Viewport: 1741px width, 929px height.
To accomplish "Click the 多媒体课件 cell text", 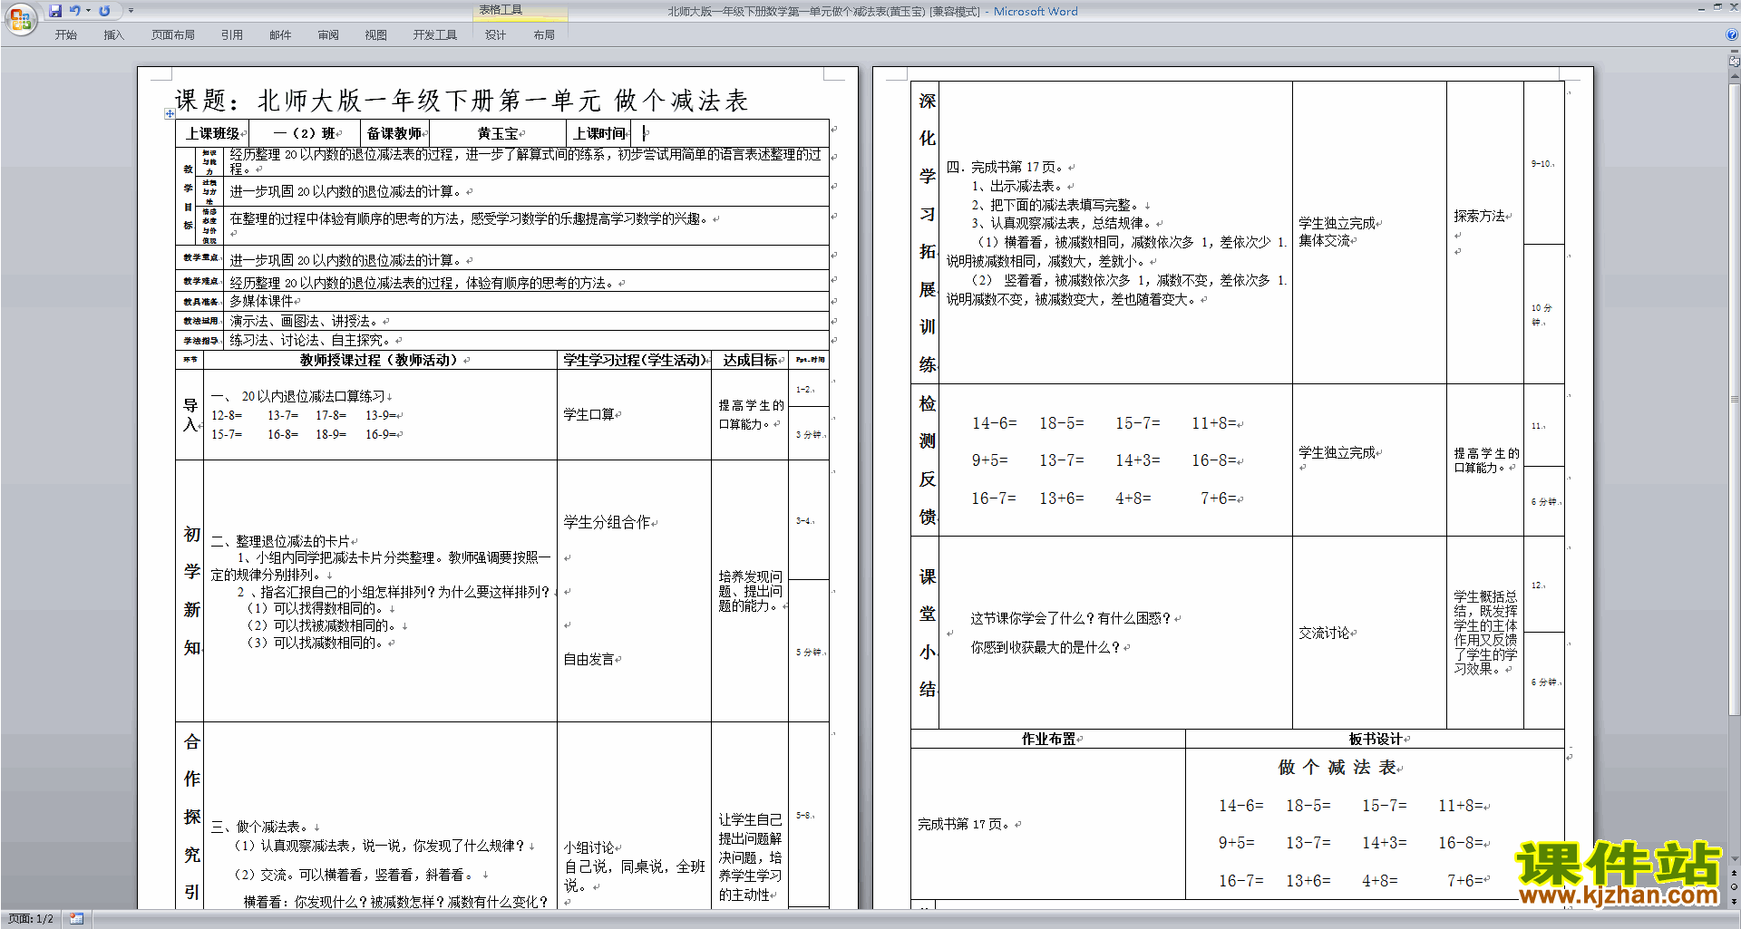I will 261,301.
